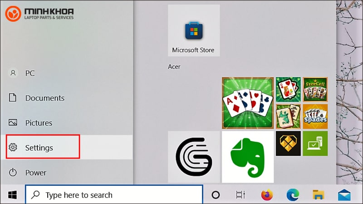Open Documents from the Start menu
The height and width of the screenshot is (204, 363).
(67, 98)
